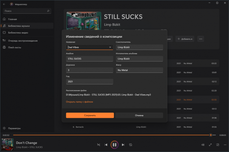The height and width of the screenshot is (152, 229).
Task: Click the Добавить в button
Action: (x=185, y=39)
